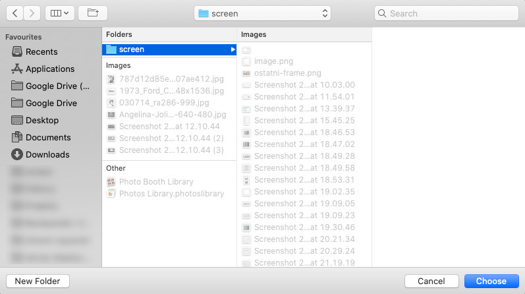Screen dimensions: 525x294
Task: Open Downloads in the sidebar
Action: point(47,155)
